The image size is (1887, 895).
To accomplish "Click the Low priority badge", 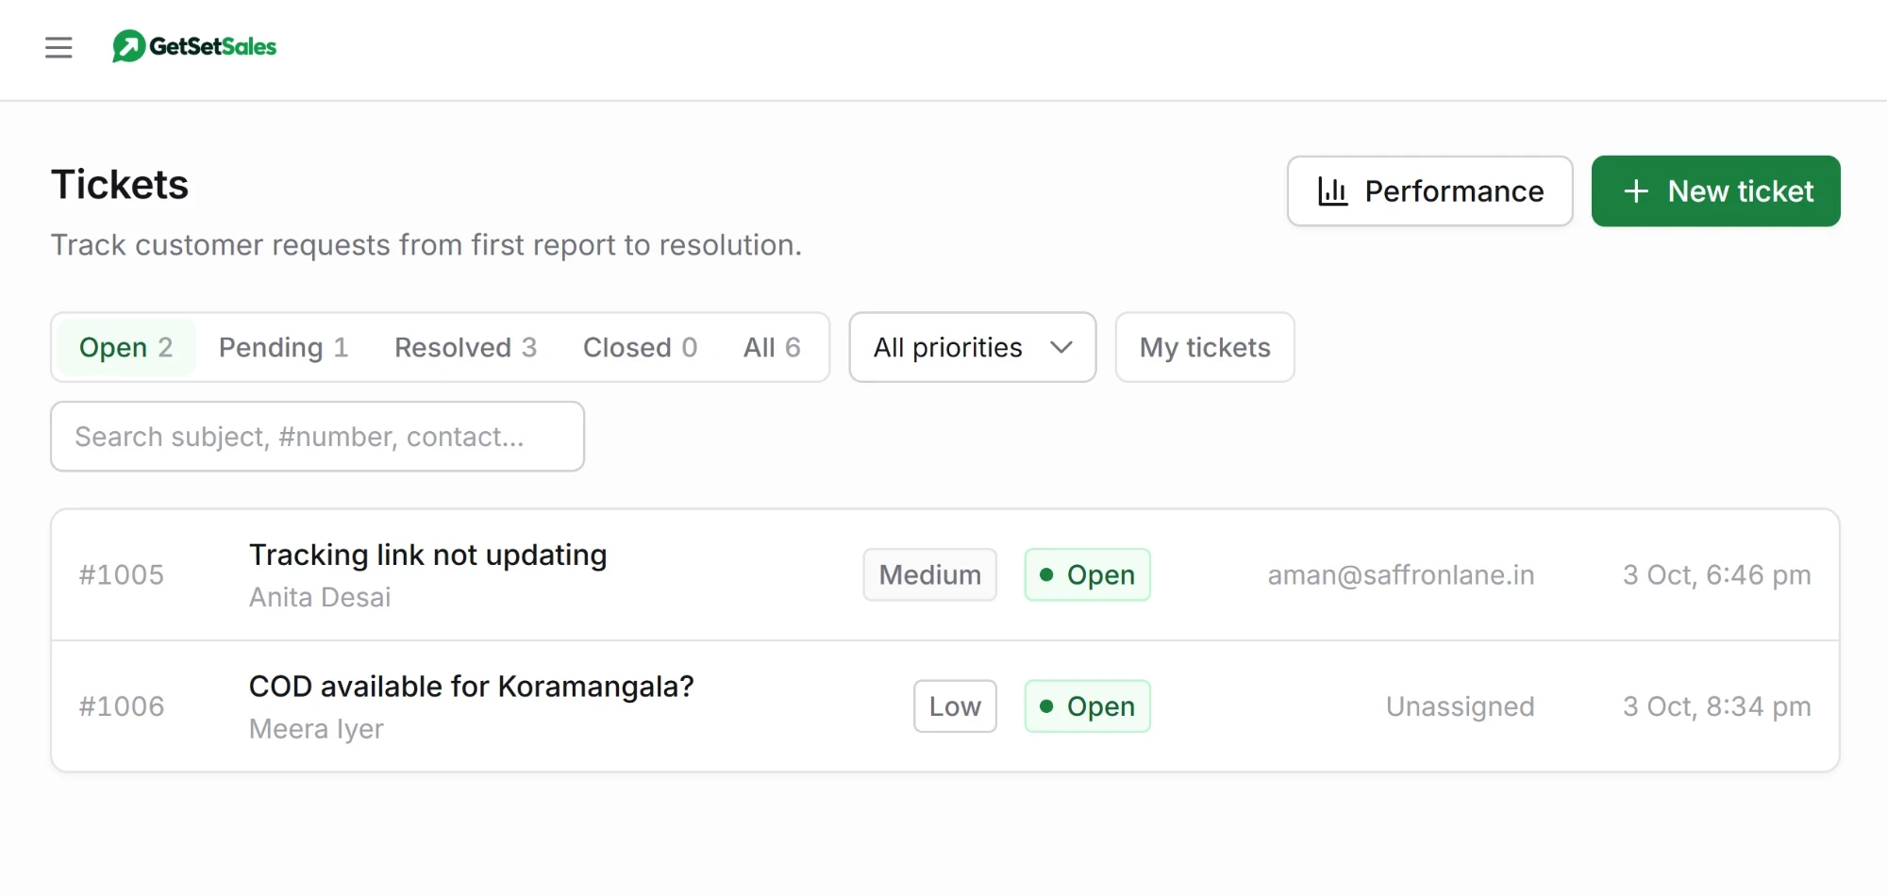I will (955, 706).
